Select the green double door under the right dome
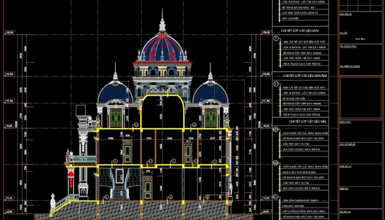385x220 pixels. [x=211, y=118]
